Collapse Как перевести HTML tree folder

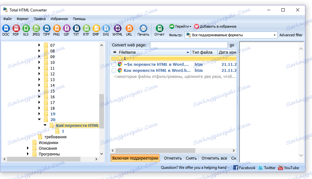[x=45, y=125]
